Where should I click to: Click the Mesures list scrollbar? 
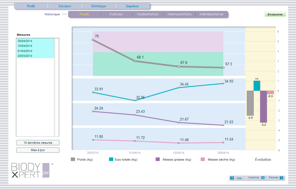coord(57,87)
